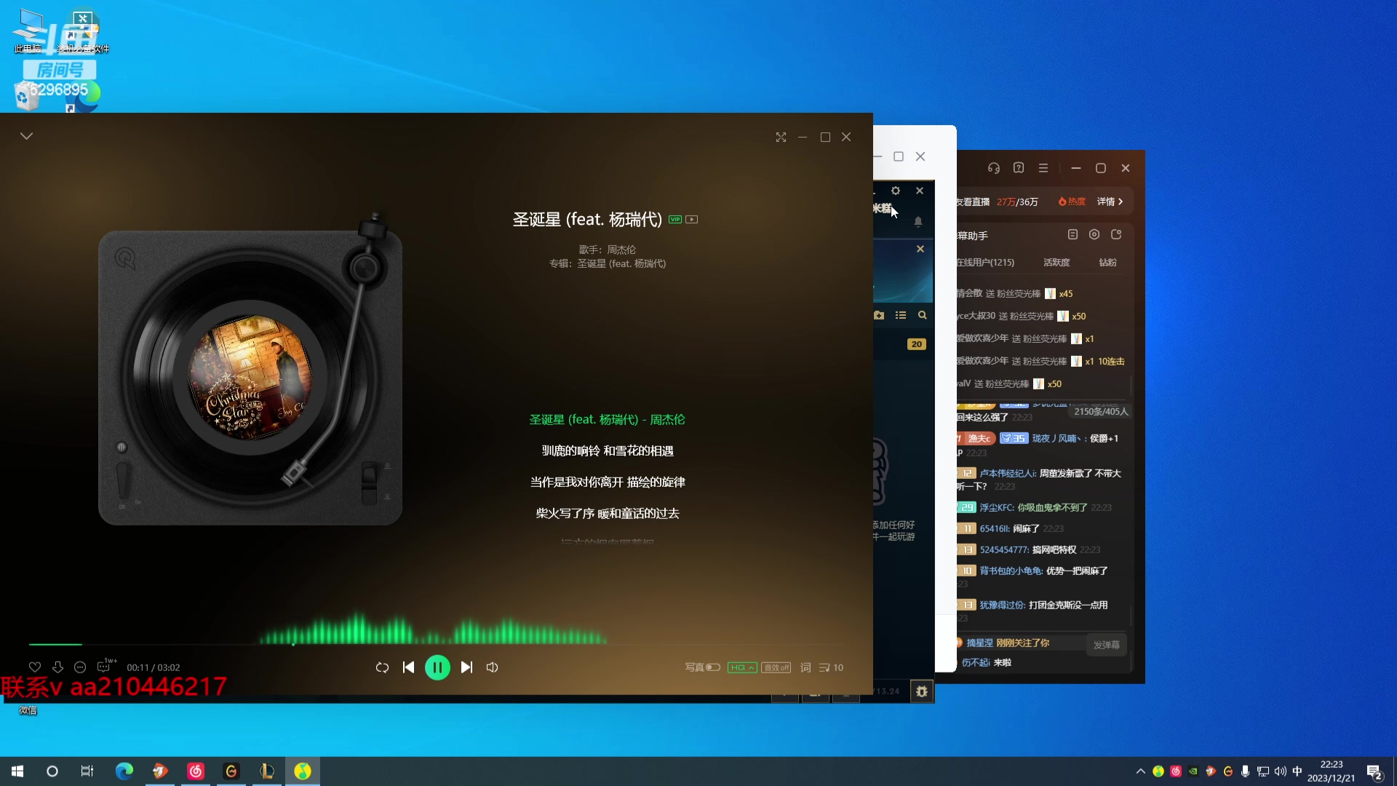Open NetEase Cloud Music from the taskbar
This screenshot has width=1397, height=786.
tap(196, 771)
